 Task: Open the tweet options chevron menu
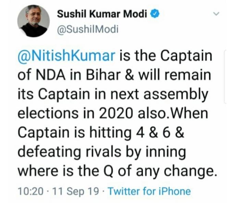pyautogui.click(x=216, y=14)
